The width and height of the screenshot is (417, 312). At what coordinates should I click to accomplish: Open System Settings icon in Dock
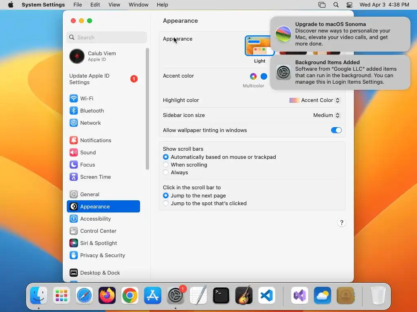pyautogui.click(x=176, y=295)
